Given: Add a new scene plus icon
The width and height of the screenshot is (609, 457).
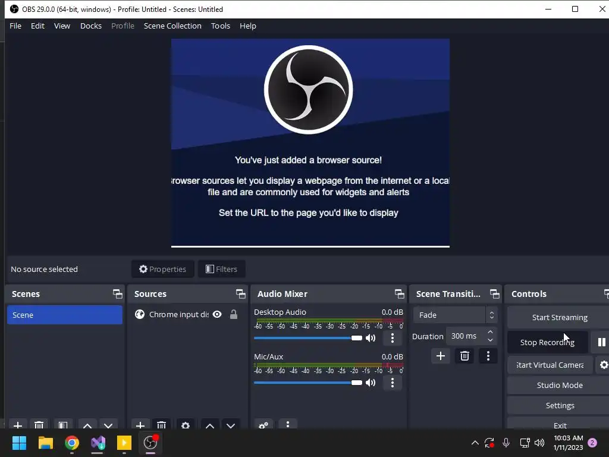Looking at the screenshot, I should (17, 425).
